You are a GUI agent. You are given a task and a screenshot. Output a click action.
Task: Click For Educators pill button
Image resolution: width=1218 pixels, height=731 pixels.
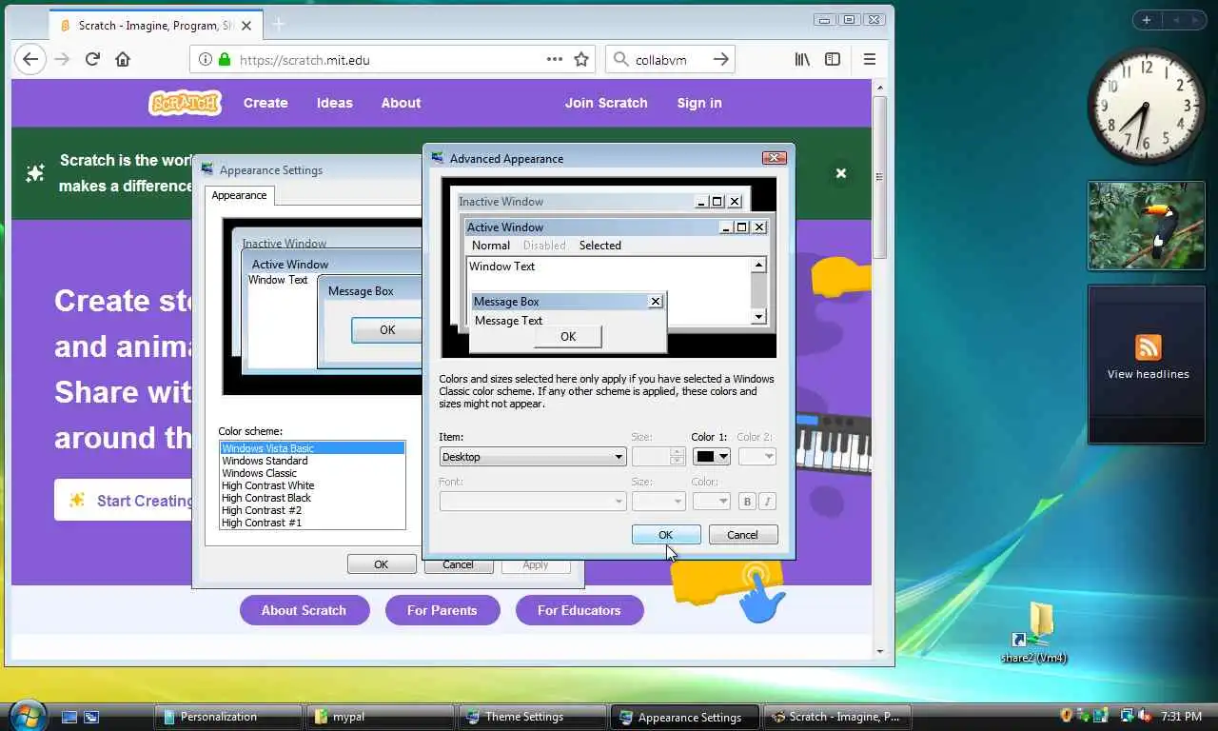coord(580,610)
